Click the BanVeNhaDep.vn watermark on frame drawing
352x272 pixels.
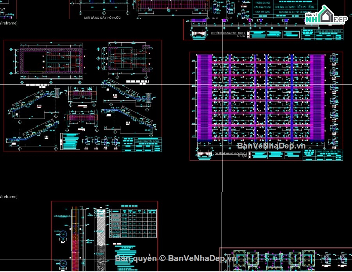271,146
